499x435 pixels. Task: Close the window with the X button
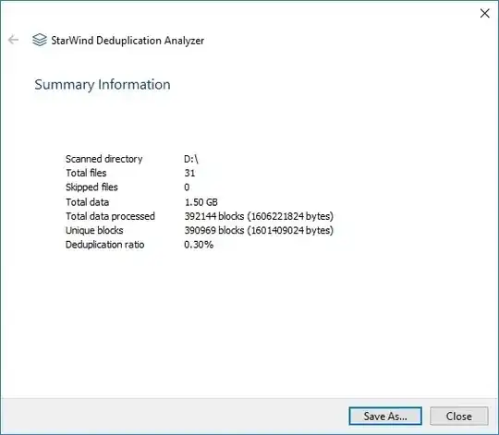coord(485,13)
